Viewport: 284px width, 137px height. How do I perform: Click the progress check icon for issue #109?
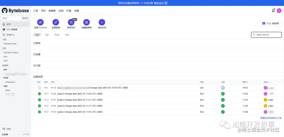[x=223, y=94]
